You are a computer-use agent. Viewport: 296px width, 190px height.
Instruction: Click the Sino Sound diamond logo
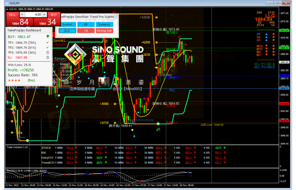[x=76, y=54]
